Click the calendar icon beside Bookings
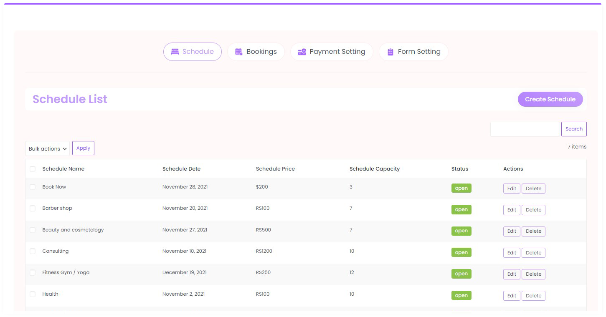The image size is (606, 317). click(238, 52)
